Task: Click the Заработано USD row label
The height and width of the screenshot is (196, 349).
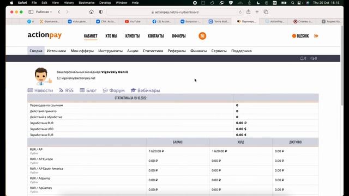Action: (x=41, y=129)
